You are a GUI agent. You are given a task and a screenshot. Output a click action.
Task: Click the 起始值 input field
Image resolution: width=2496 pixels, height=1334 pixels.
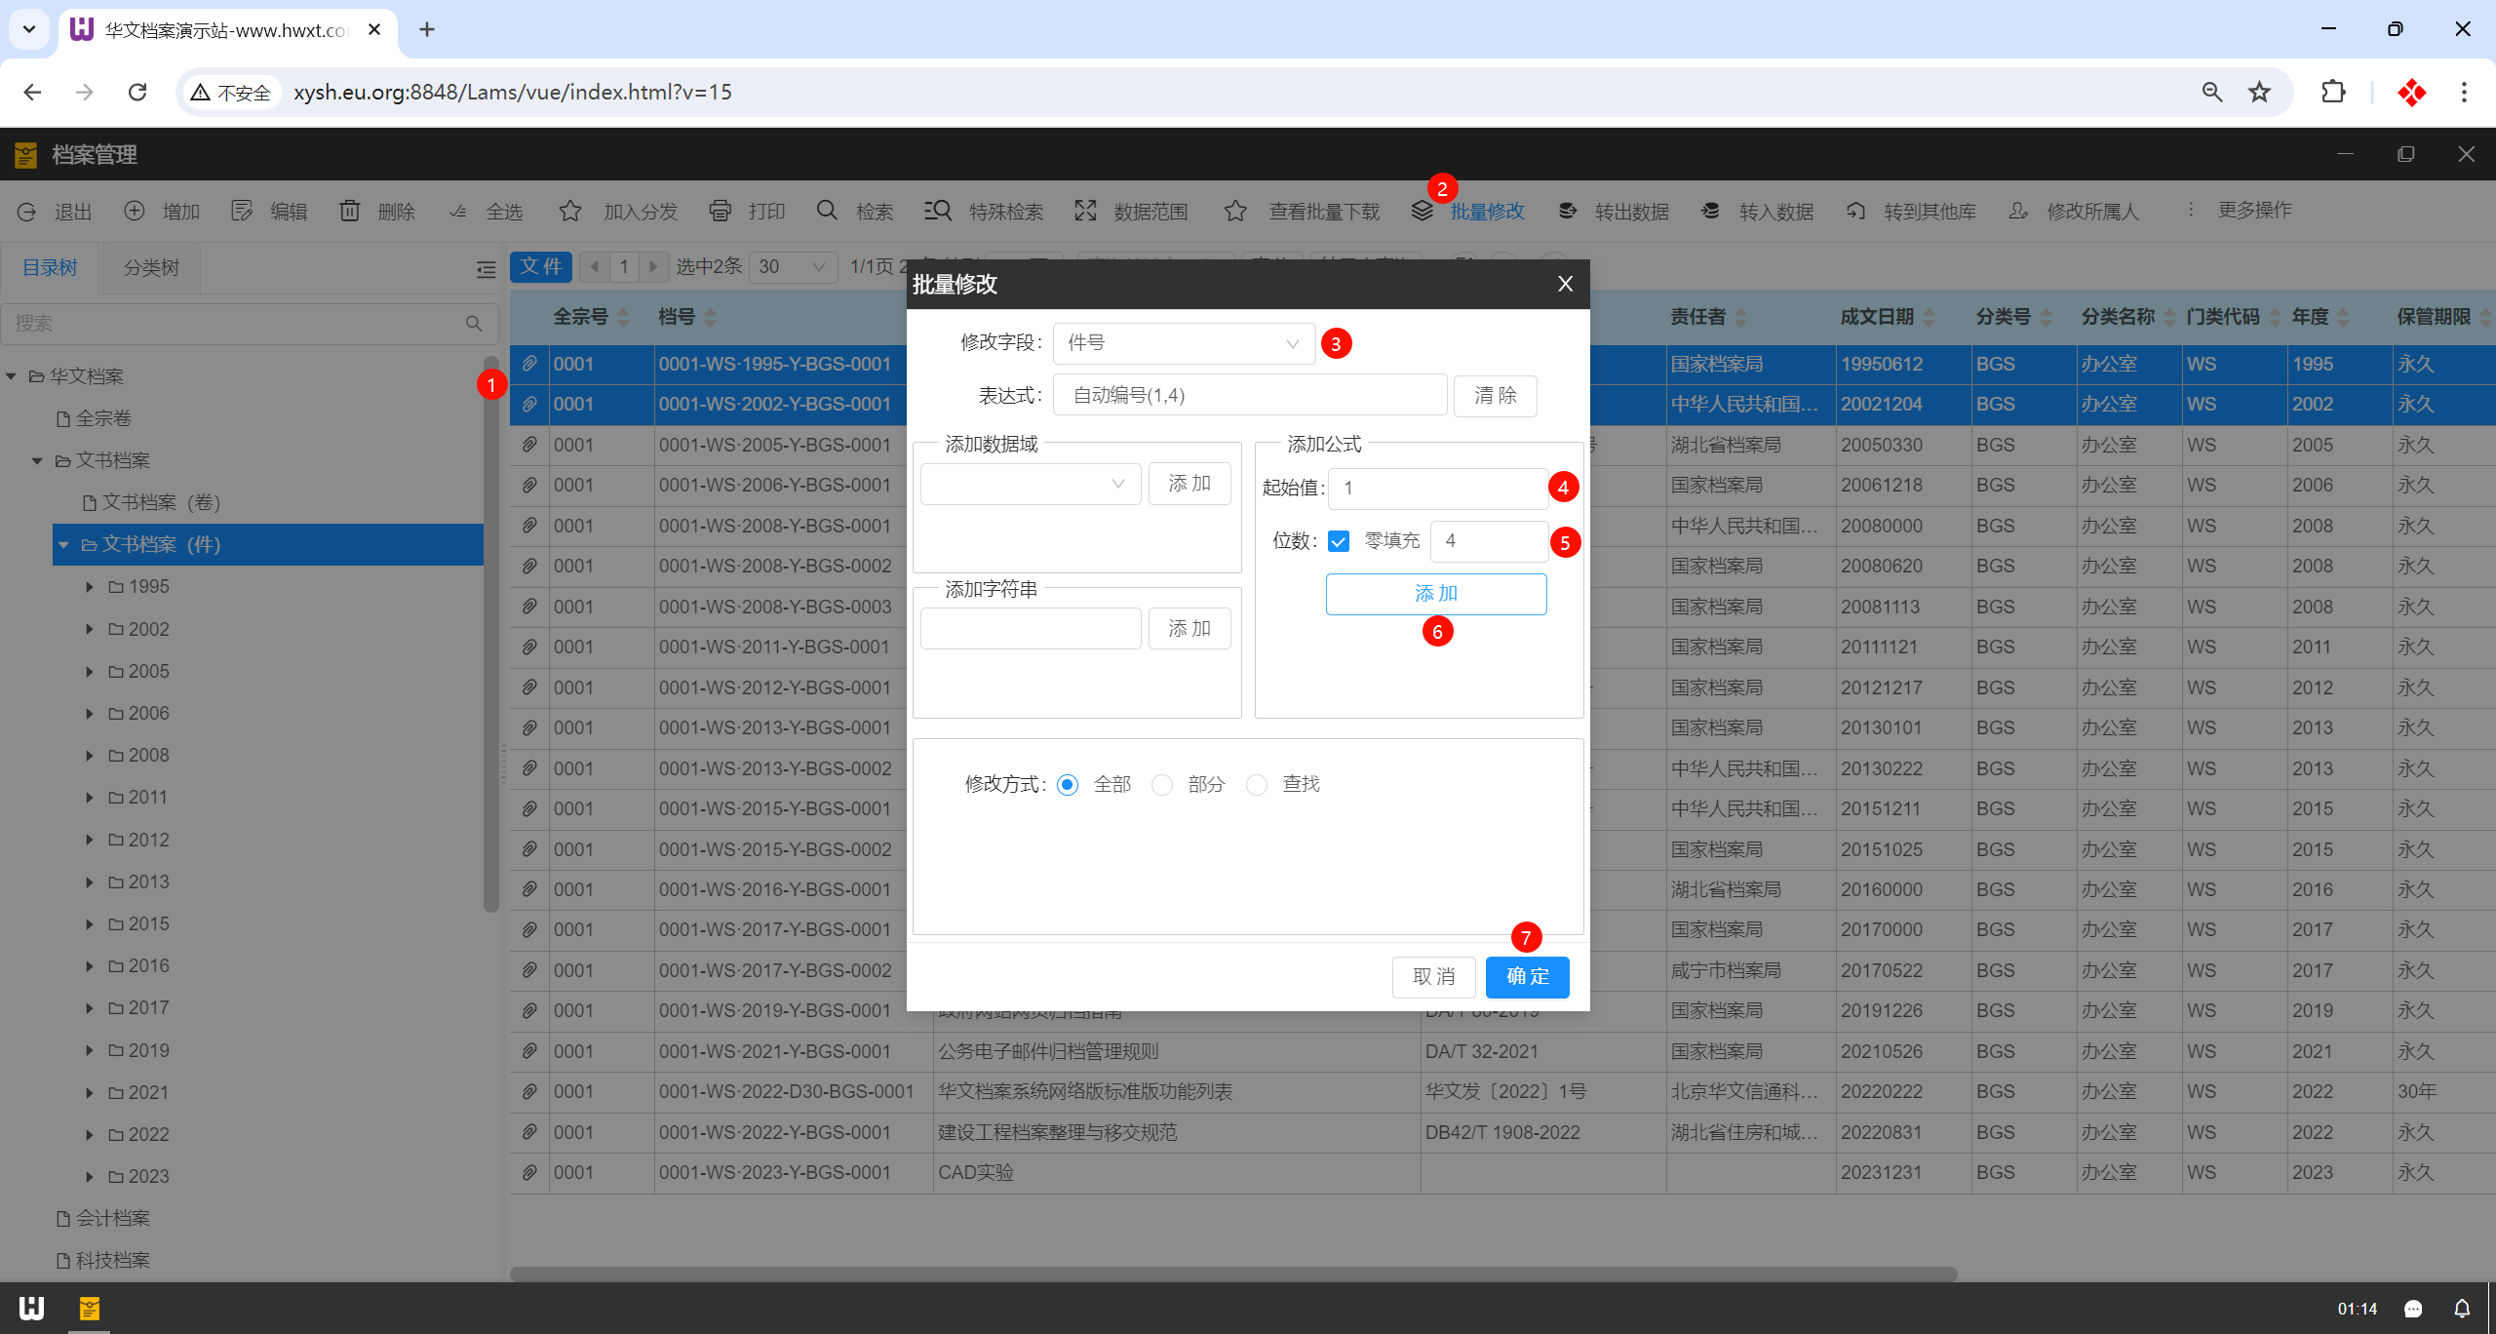pos(1437,489)
